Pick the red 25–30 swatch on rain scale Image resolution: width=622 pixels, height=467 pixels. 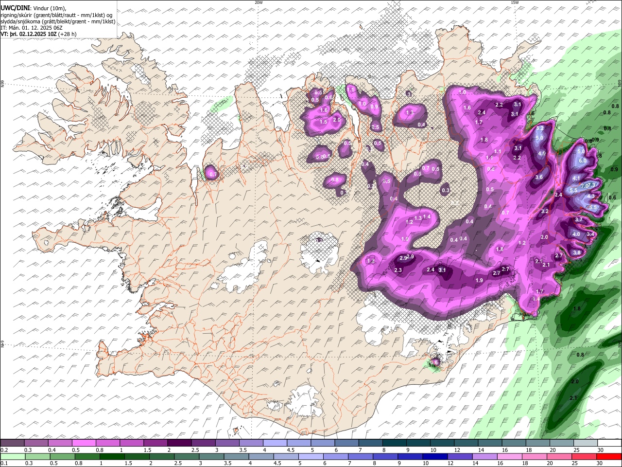(x=608, y=456)
